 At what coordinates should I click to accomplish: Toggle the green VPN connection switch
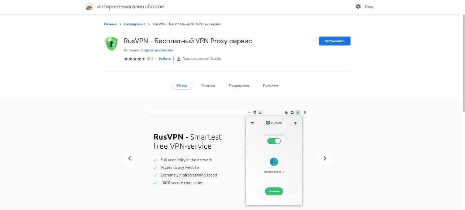(274, 141)
